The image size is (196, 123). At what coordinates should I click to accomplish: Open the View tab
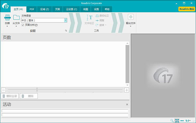[86, 9]
